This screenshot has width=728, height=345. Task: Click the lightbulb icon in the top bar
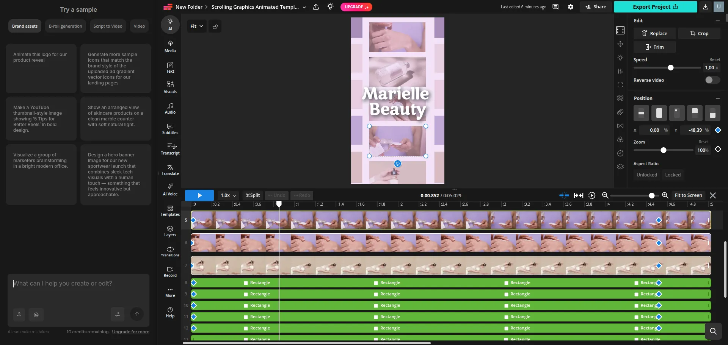(x=331, y=6)
